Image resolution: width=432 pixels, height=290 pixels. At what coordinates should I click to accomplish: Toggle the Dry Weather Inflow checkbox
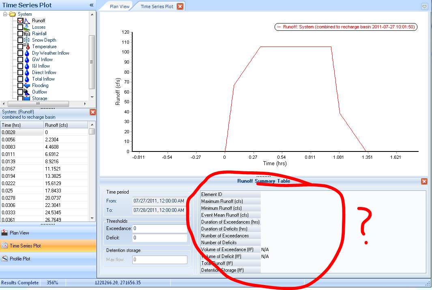coord(20,53)
